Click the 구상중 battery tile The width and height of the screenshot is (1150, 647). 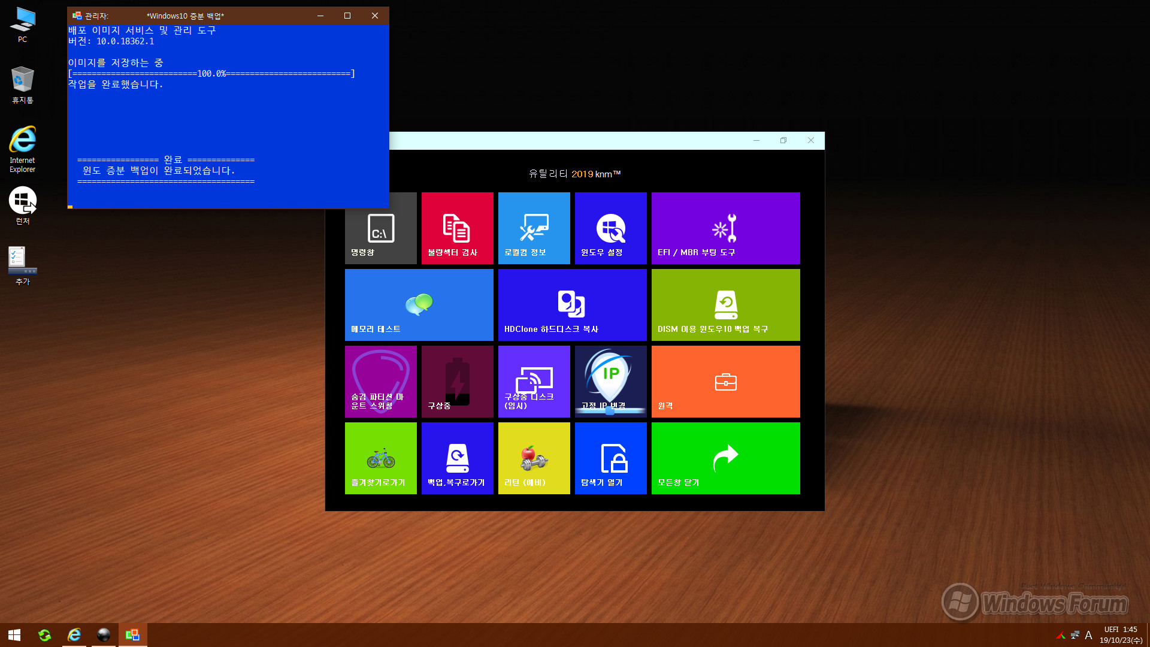pos(457,382)
